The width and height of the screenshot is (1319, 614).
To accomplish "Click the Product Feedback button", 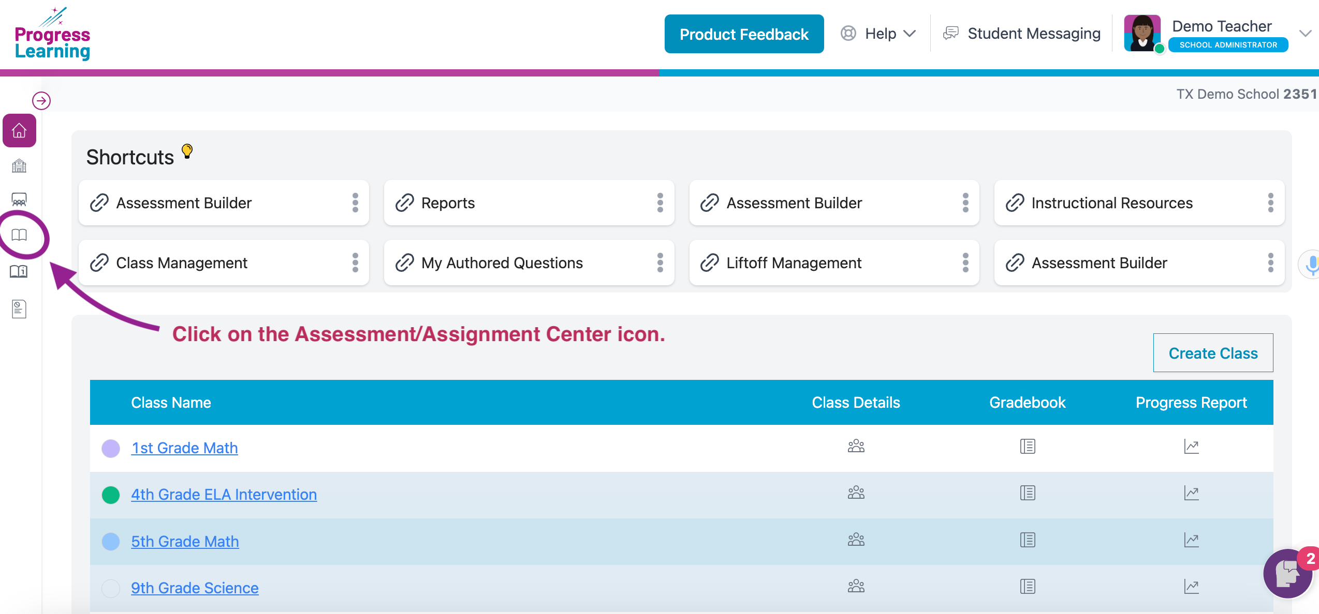I will click(x=744, y=34).
